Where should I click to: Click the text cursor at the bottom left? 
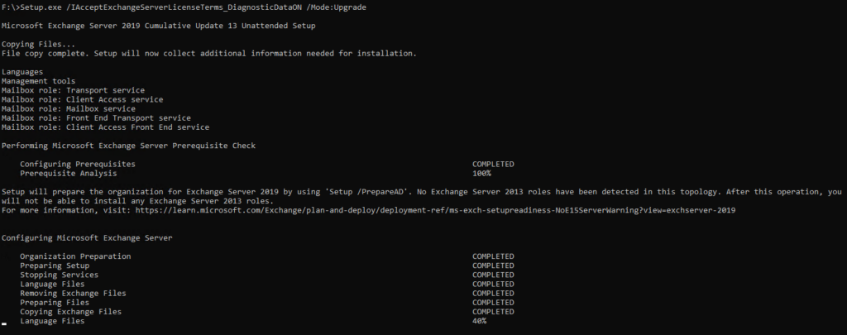[x=4, y=325]
